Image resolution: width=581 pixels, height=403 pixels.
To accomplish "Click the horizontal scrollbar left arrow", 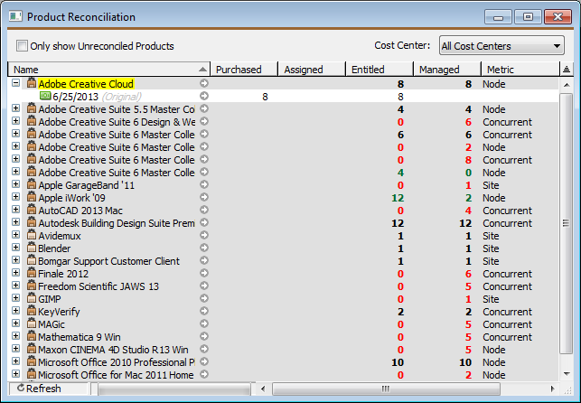I will pos(263,389).
